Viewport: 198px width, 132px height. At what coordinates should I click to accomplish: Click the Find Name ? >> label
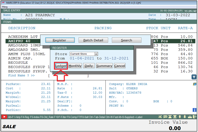22,76
